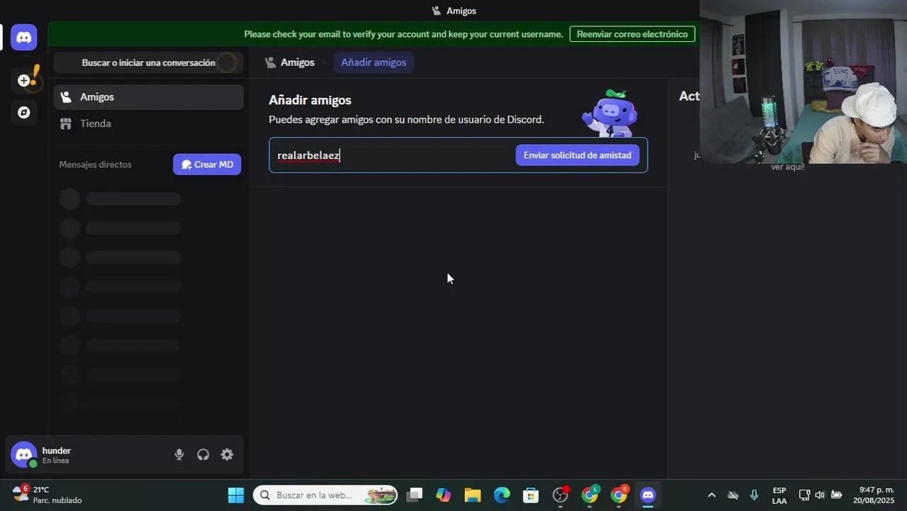Click the Crear MD button
The height and width of the screenshot is (511, 907).
(x=207, y=165)
